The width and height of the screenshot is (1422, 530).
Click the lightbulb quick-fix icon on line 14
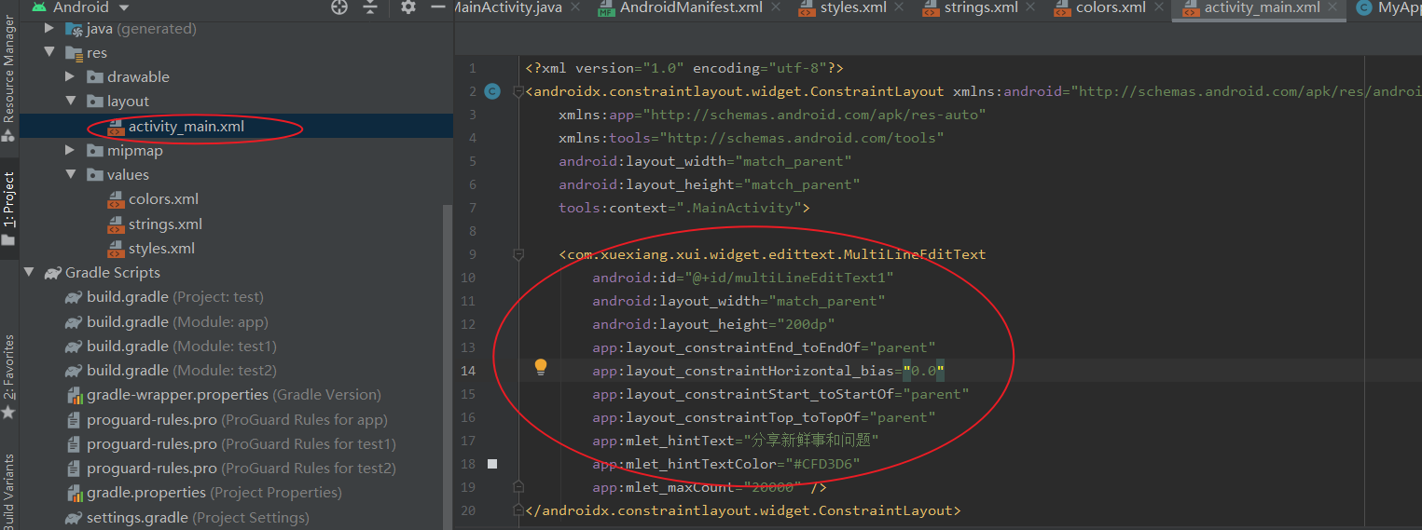[540, 367]
